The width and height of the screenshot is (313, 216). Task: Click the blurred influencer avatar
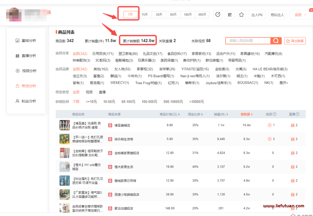point(14,14)
